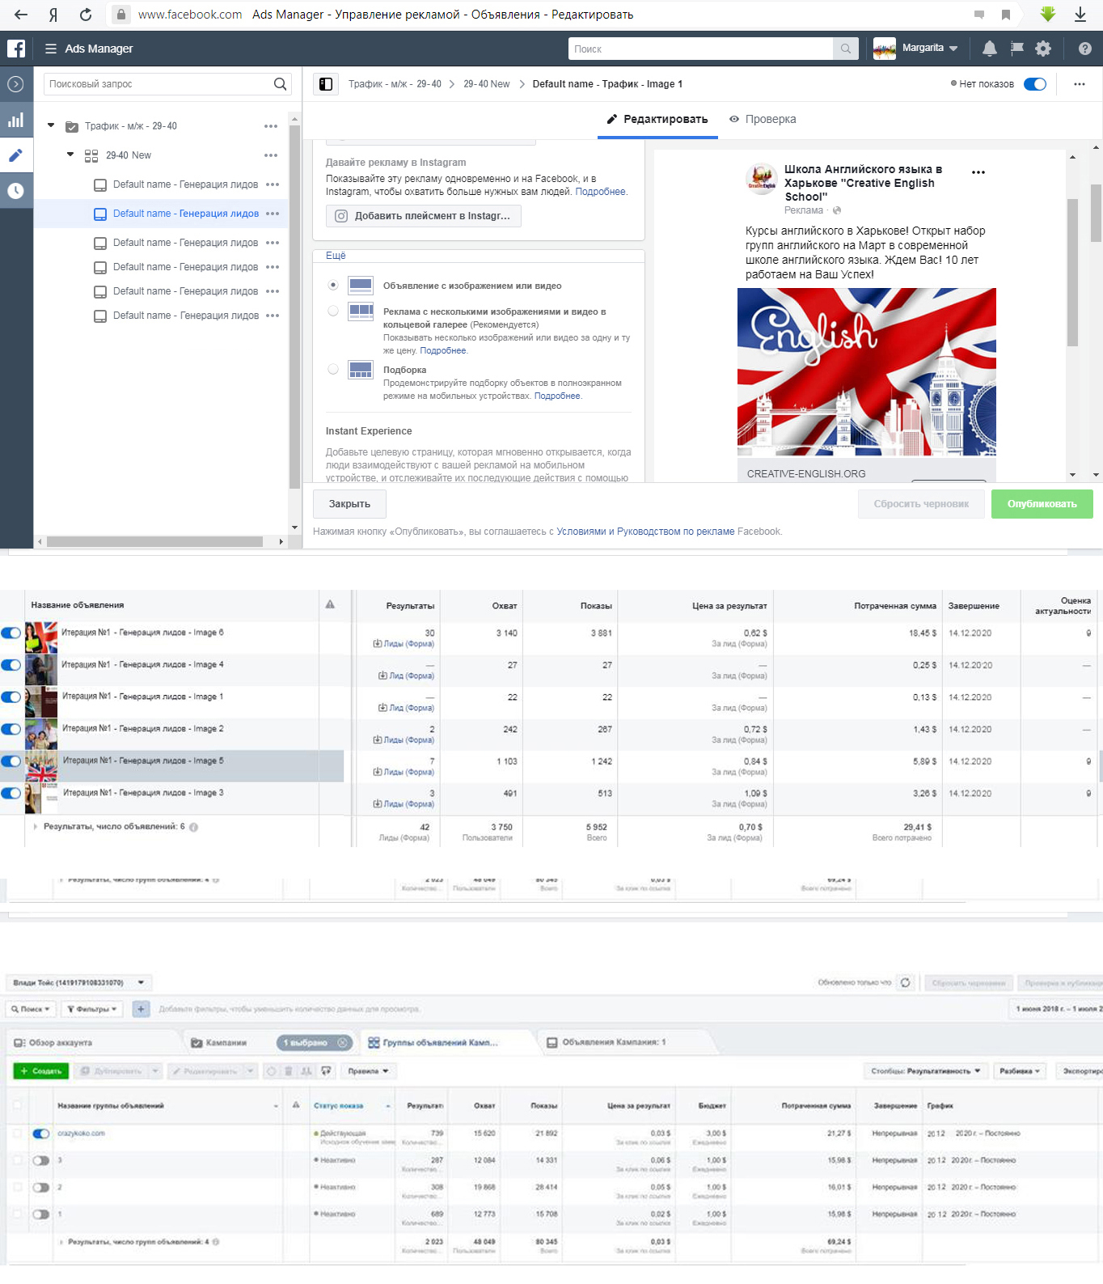Toggle the Image 4 ad row switch
This screenshot has height=1284, width=1103.
click(x=11, y=665)
